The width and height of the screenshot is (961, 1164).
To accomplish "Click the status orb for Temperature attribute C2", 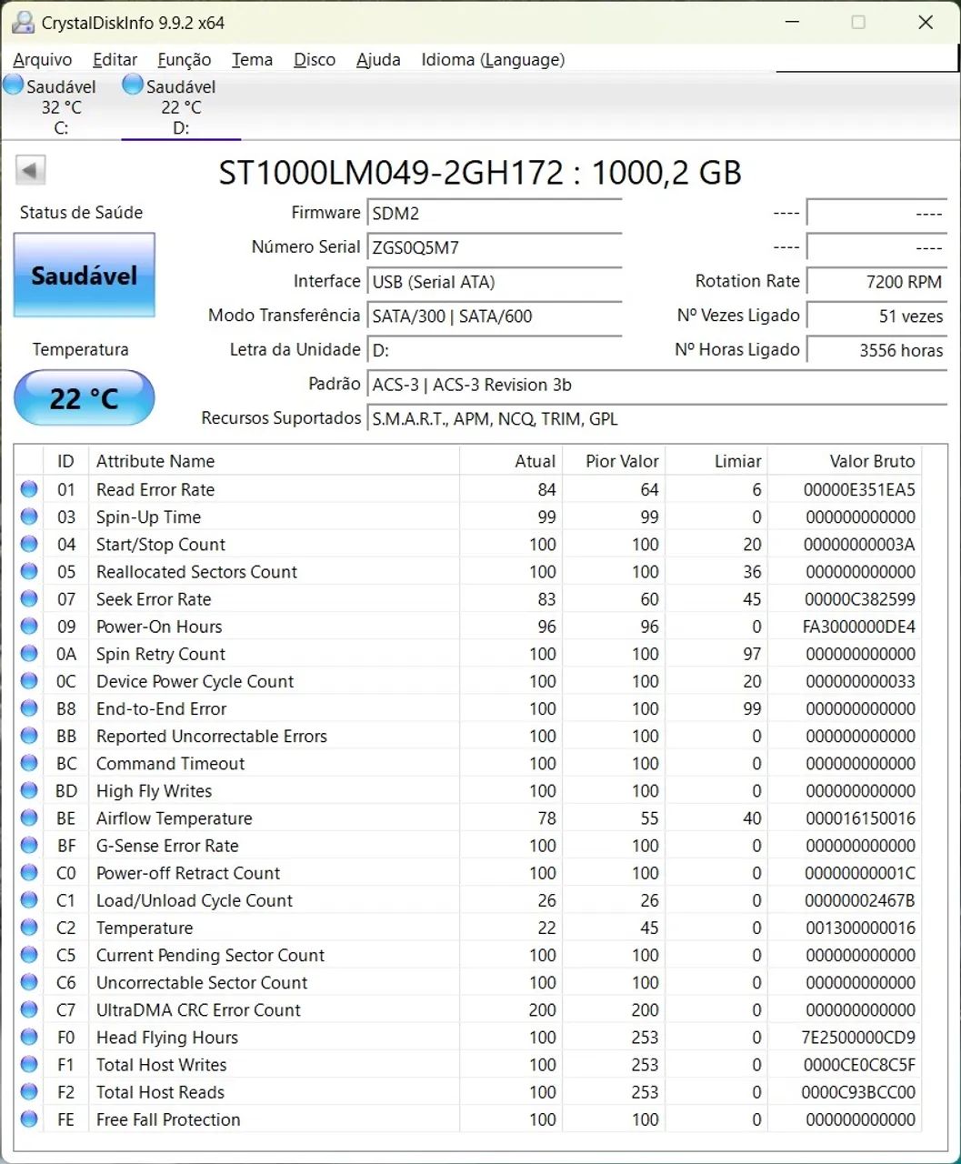I will tap(29, 928).
